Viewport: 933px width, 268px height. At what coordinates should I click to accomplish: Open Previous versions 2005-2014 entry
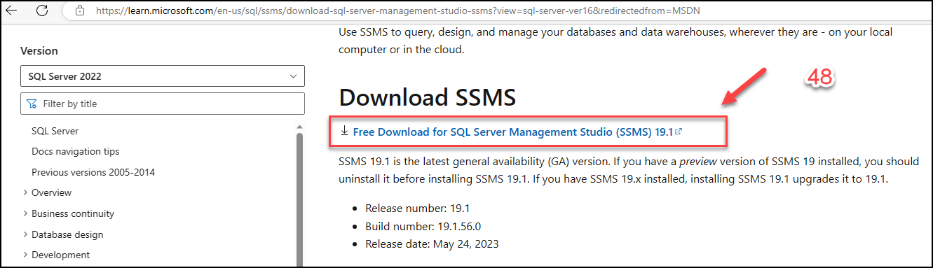point(93,172)
